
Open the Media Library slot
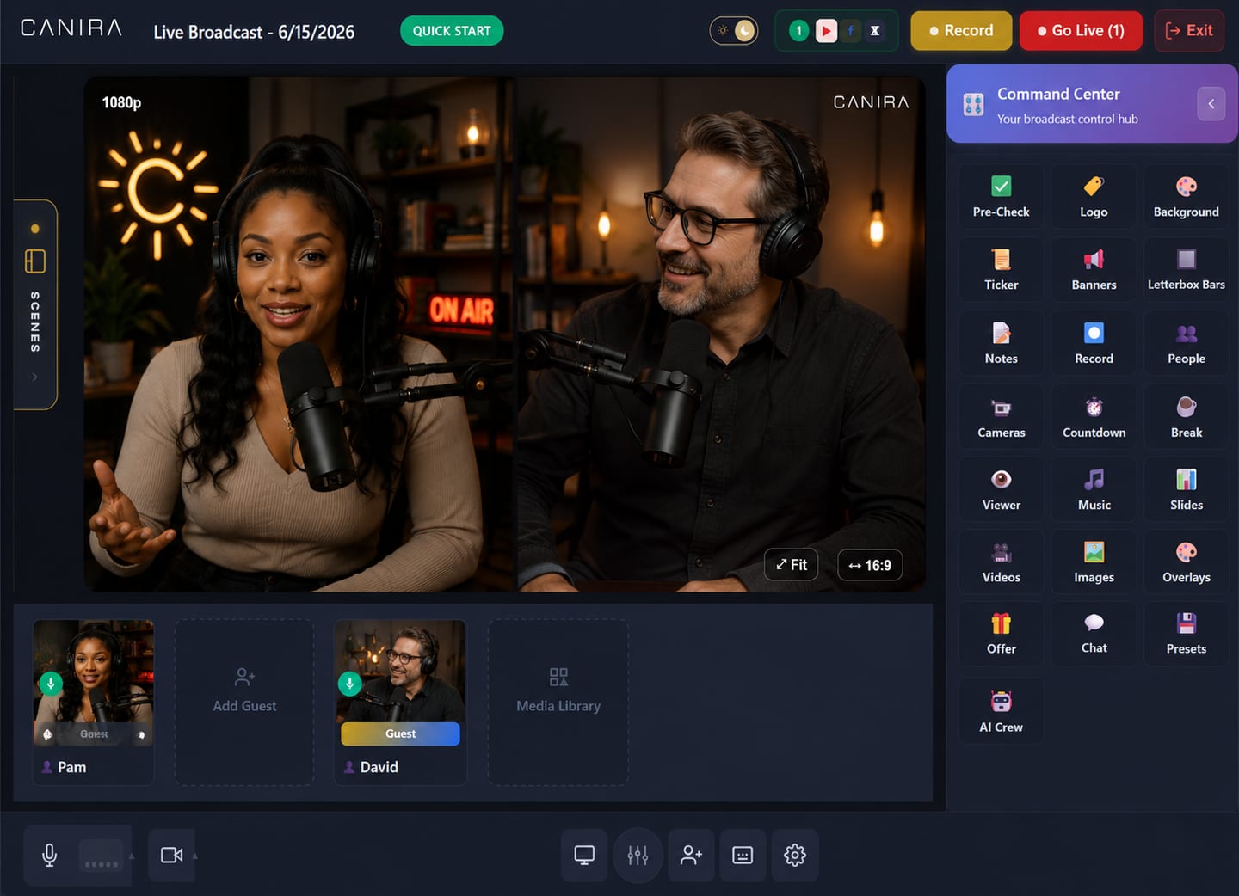[558, 702]
